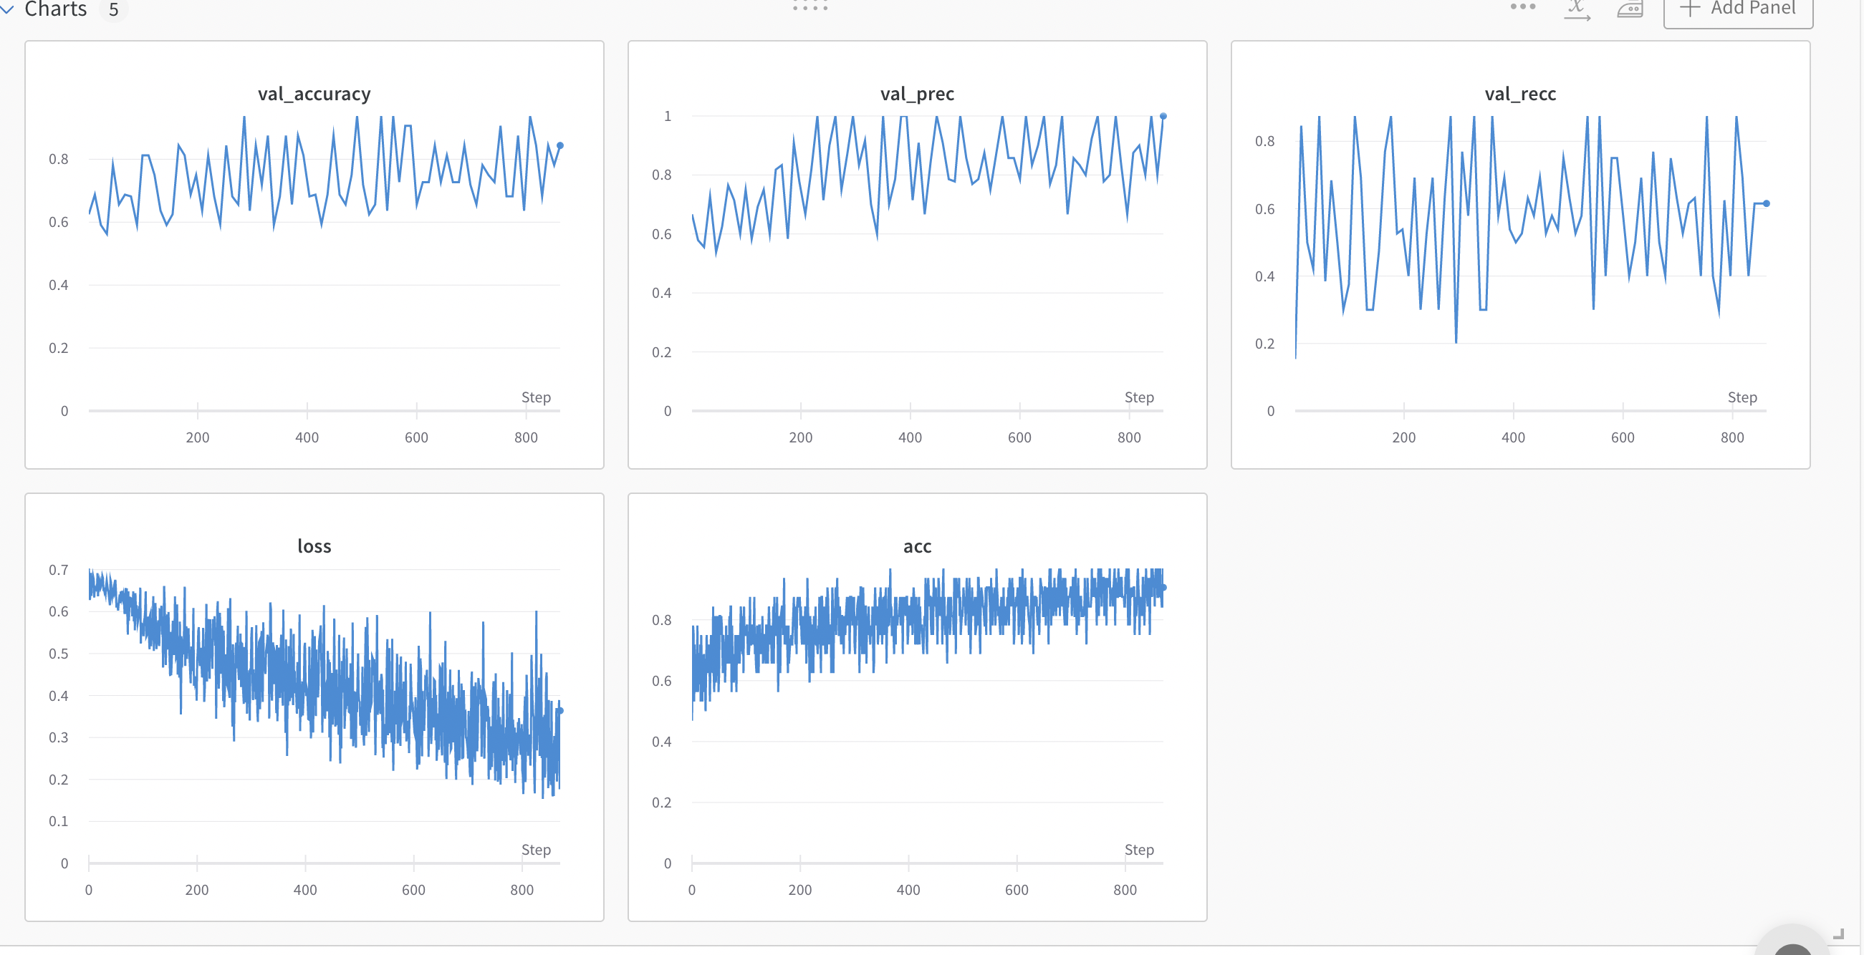The width and height of the screenshot is (1864, 955).
Task: Click the last data point on val_prec
Action: tap(1163, 117)
